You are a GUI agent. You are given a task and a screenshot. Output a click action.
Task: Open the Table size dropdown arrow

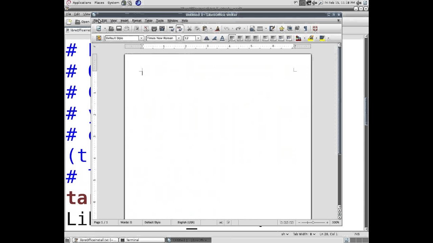click(266, 28)
